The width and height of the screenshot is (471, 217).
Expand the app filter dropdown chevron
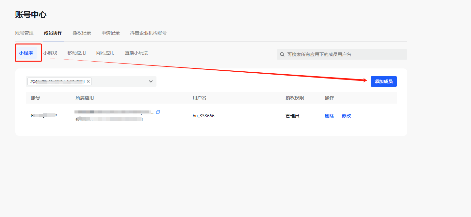(151, 81)
